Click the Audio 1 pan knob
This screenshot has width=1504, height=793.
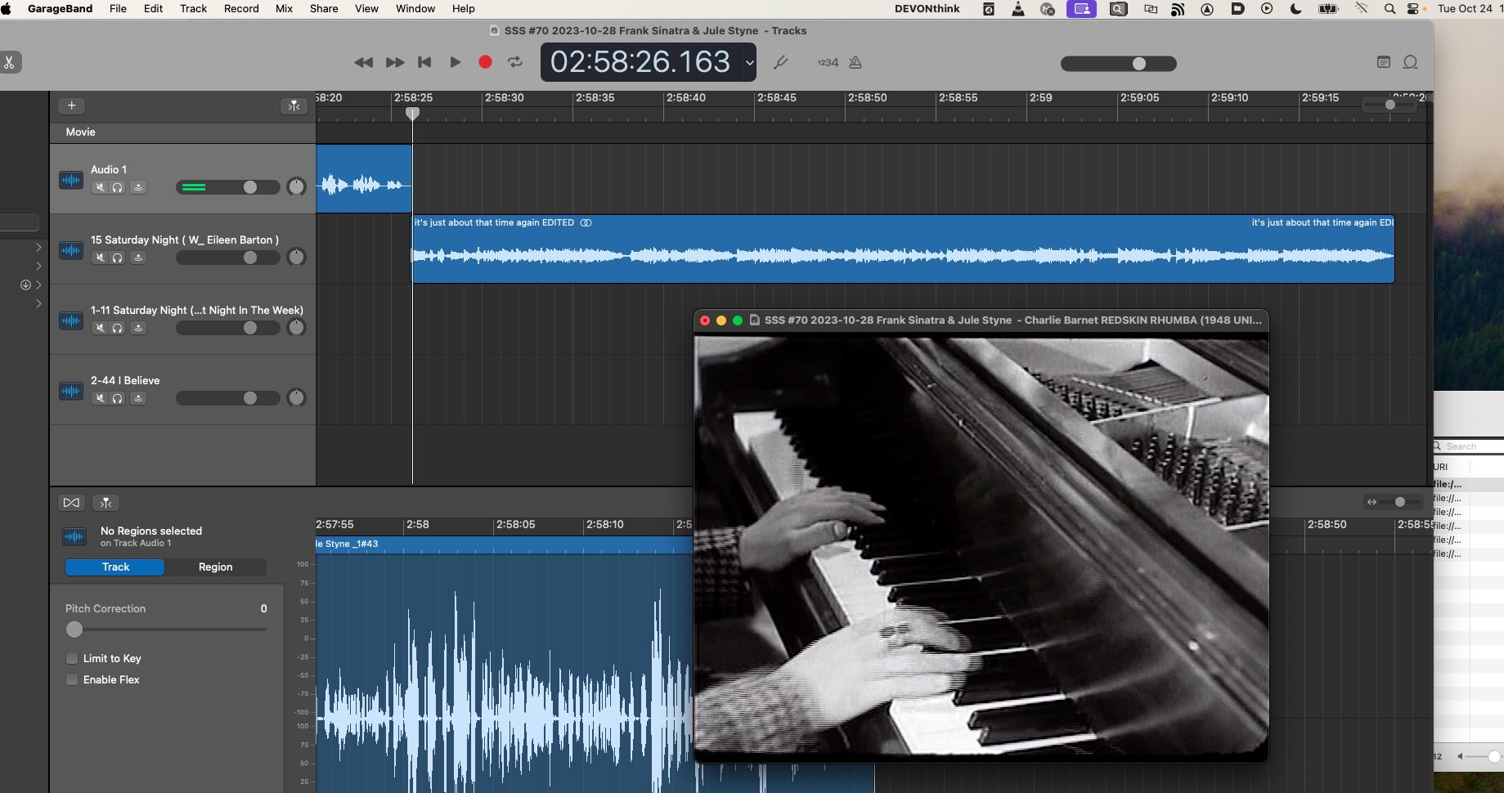tap(296, 187)
